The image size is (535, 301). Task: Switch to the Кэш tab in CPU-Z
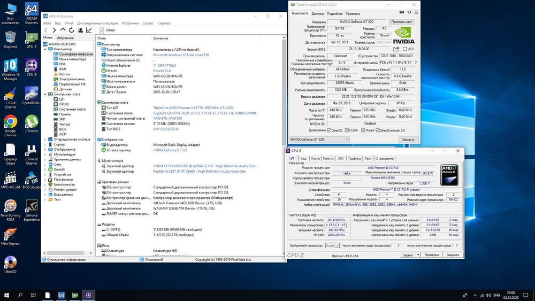click(303, 158)
